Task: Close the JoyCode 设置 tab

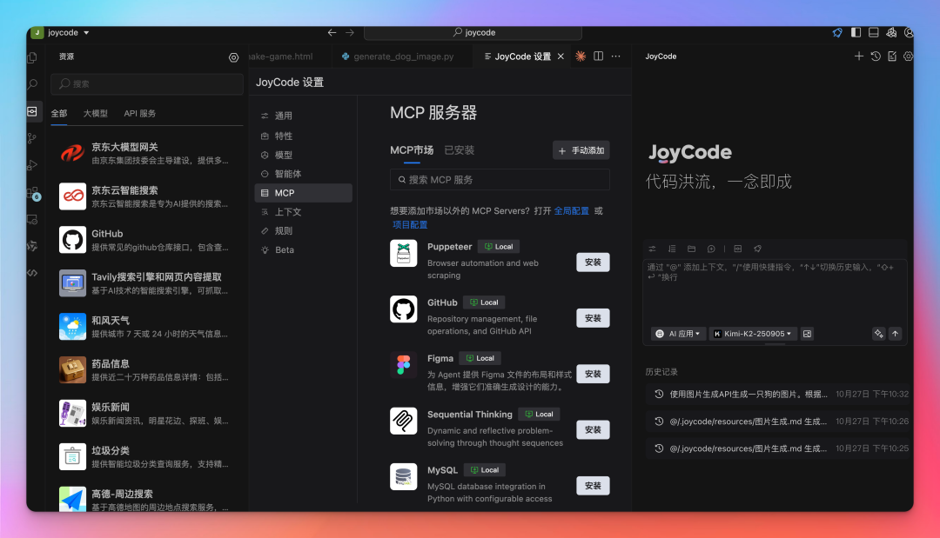Action: (561, 56)
